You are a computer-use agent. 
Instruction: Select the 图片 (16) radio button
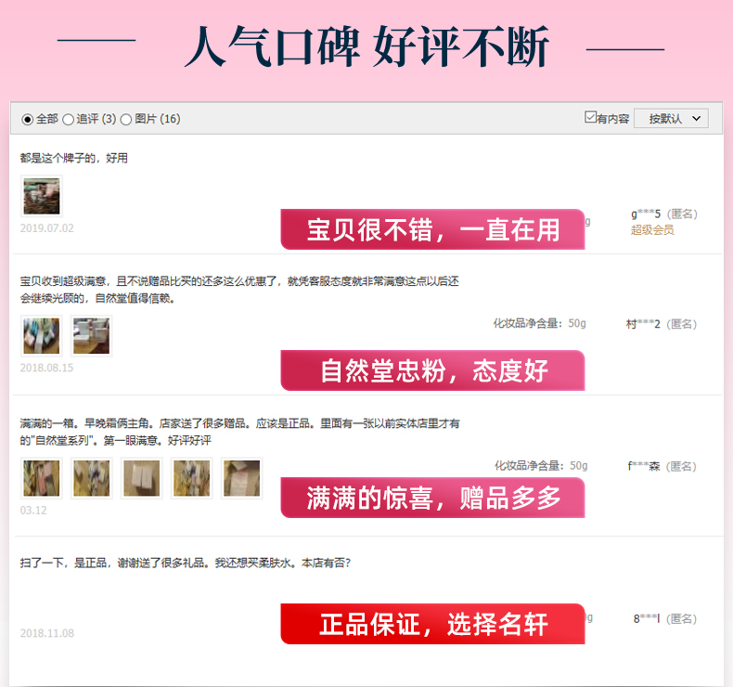click(x=126, y=119)
